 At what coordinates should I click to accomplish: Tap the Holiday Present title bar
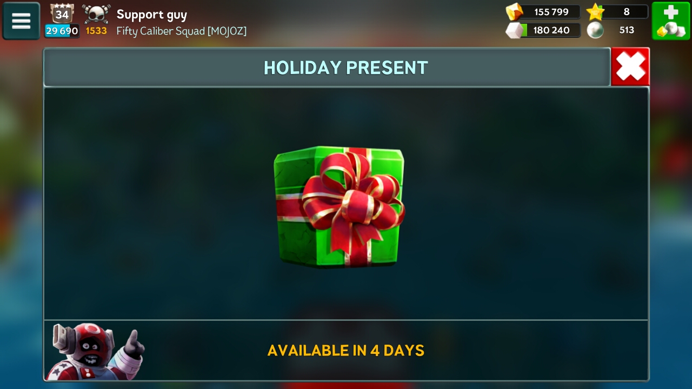pyautogui.click(x=327, y=67)
